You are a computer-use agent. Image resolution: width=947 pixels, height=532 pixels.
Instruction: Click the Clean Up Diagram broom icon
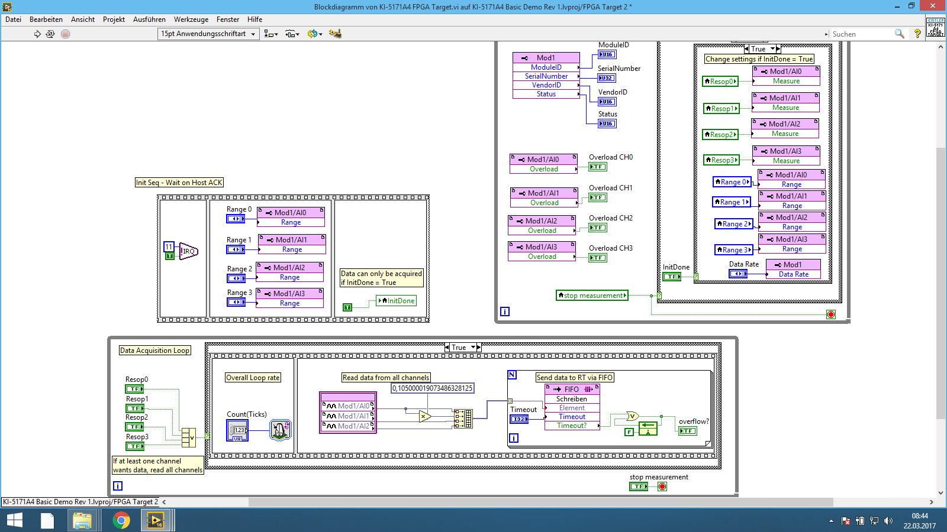(335, 34)
